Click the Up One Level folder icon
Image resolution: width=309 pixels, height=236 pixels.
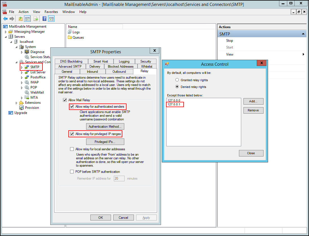(20, 19)
